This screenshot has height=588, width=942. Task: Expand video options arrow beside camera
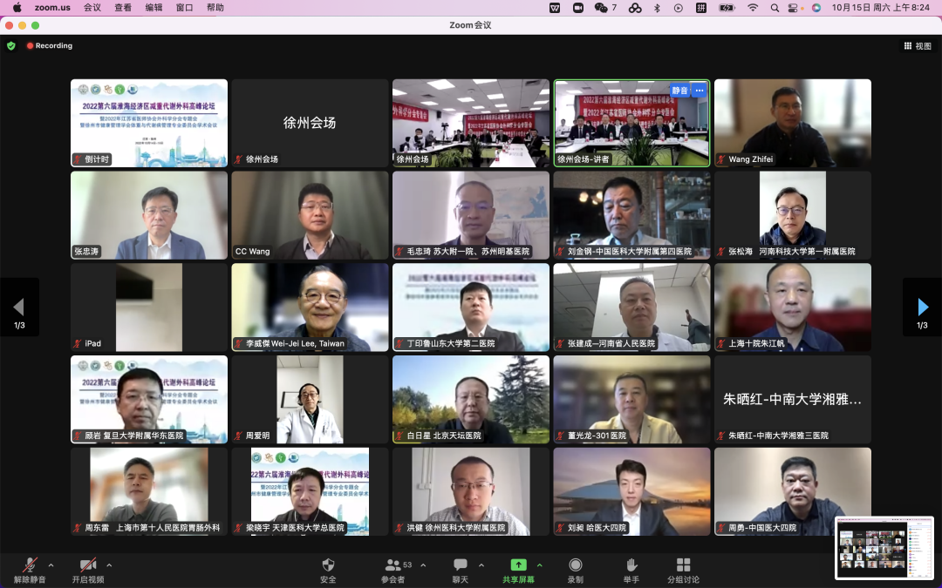coord(109,564)
